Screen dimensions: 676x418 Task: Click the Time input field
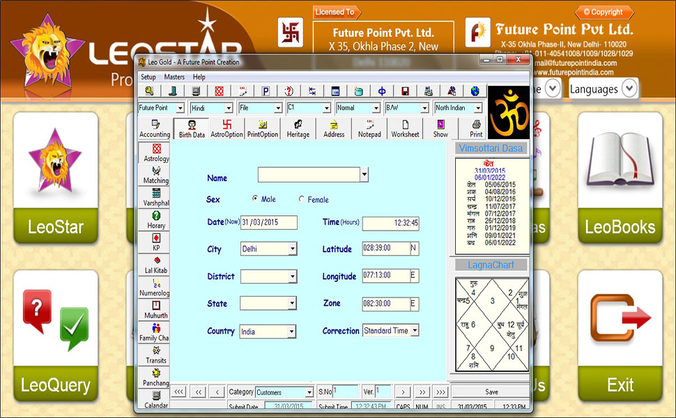pos(390,223)
